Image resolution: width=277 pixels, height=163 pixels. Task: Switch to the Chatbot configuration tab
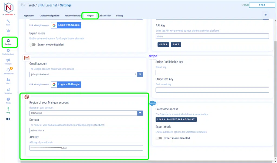(50, 16)
